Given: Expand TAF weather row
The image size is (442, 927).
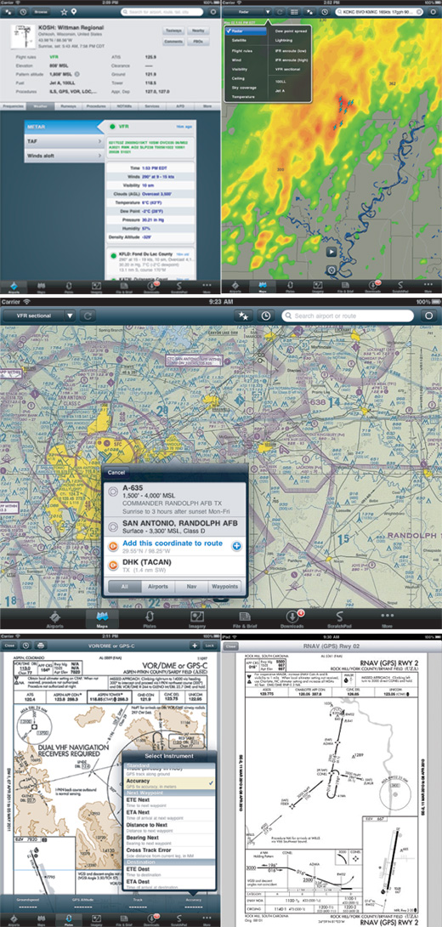Looking at the screenshot, I should coord(63,142).
